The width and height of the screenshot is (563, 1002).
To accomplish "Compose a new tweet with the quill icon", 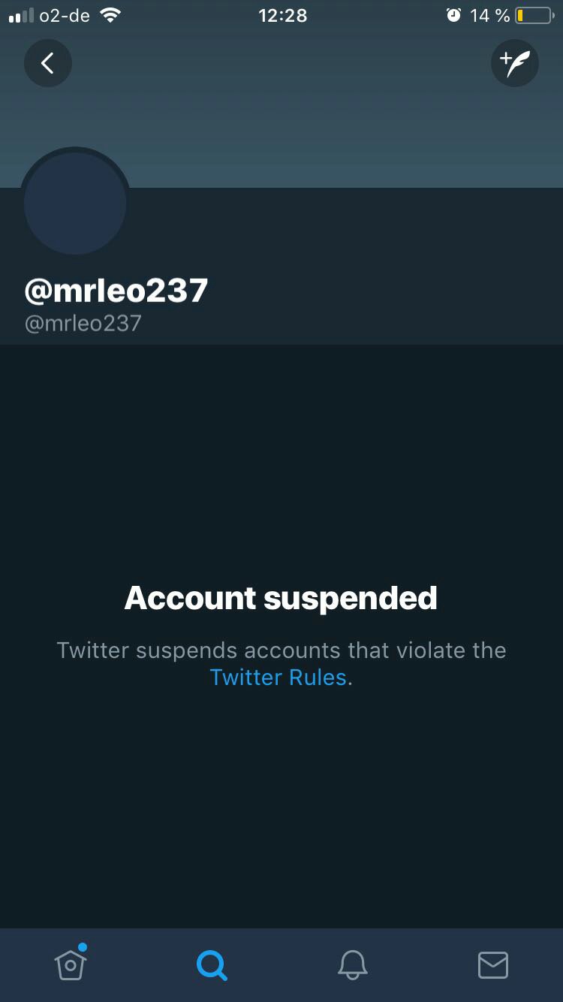I will click(515, 63).
